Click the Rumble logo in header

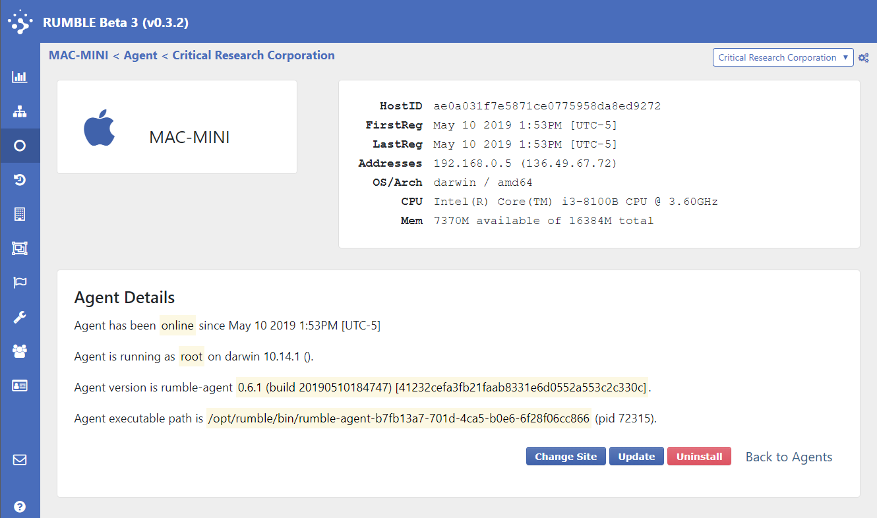(x=20, y=22)
